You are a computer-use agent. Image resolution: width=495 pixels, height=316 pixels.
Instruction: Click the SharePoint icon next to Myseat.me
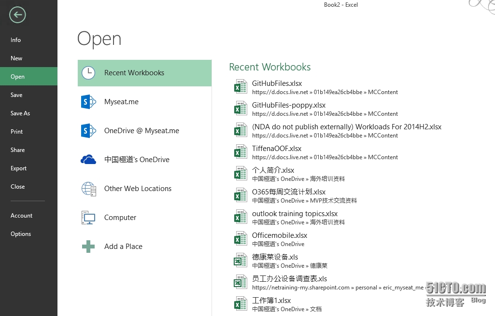click(x=88, y=102)
